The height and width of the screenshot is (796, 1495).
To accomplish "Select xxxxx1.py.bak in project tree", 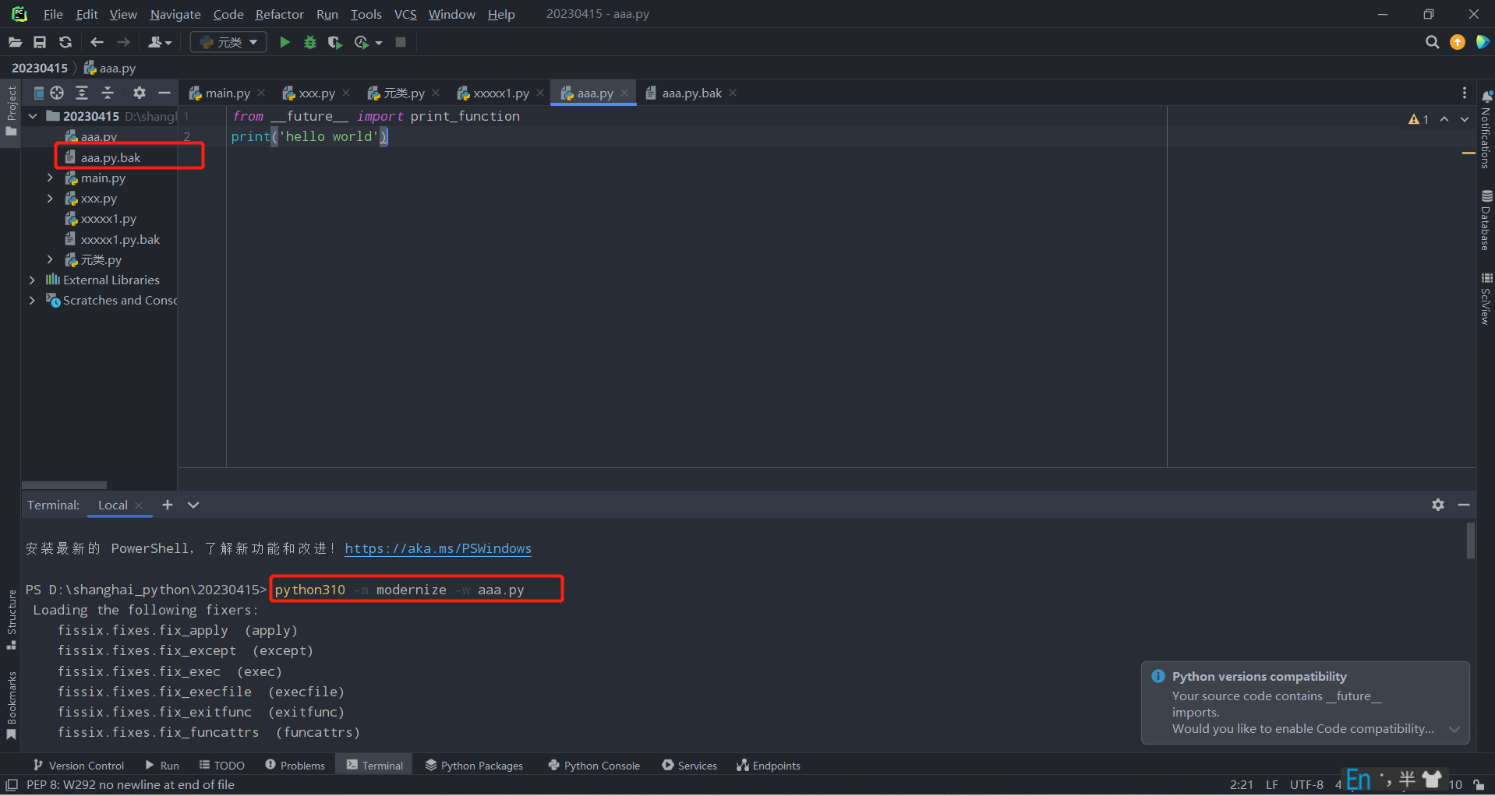I will click(x=120, y=239).
